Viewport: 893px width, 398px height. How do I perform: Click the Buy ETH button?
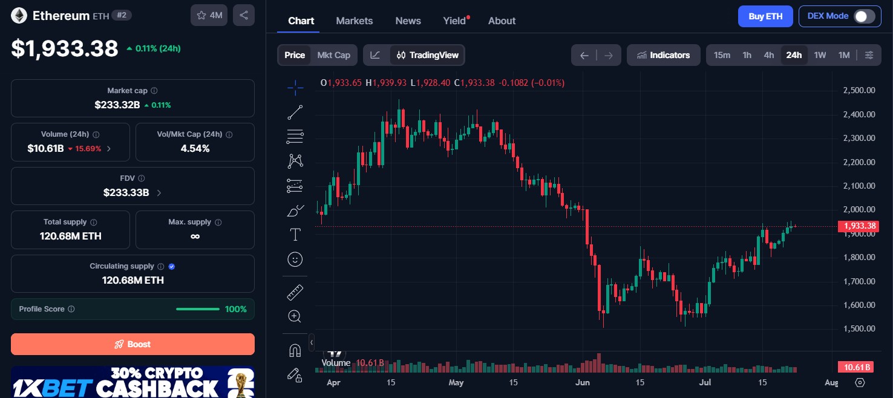[765, 16]
